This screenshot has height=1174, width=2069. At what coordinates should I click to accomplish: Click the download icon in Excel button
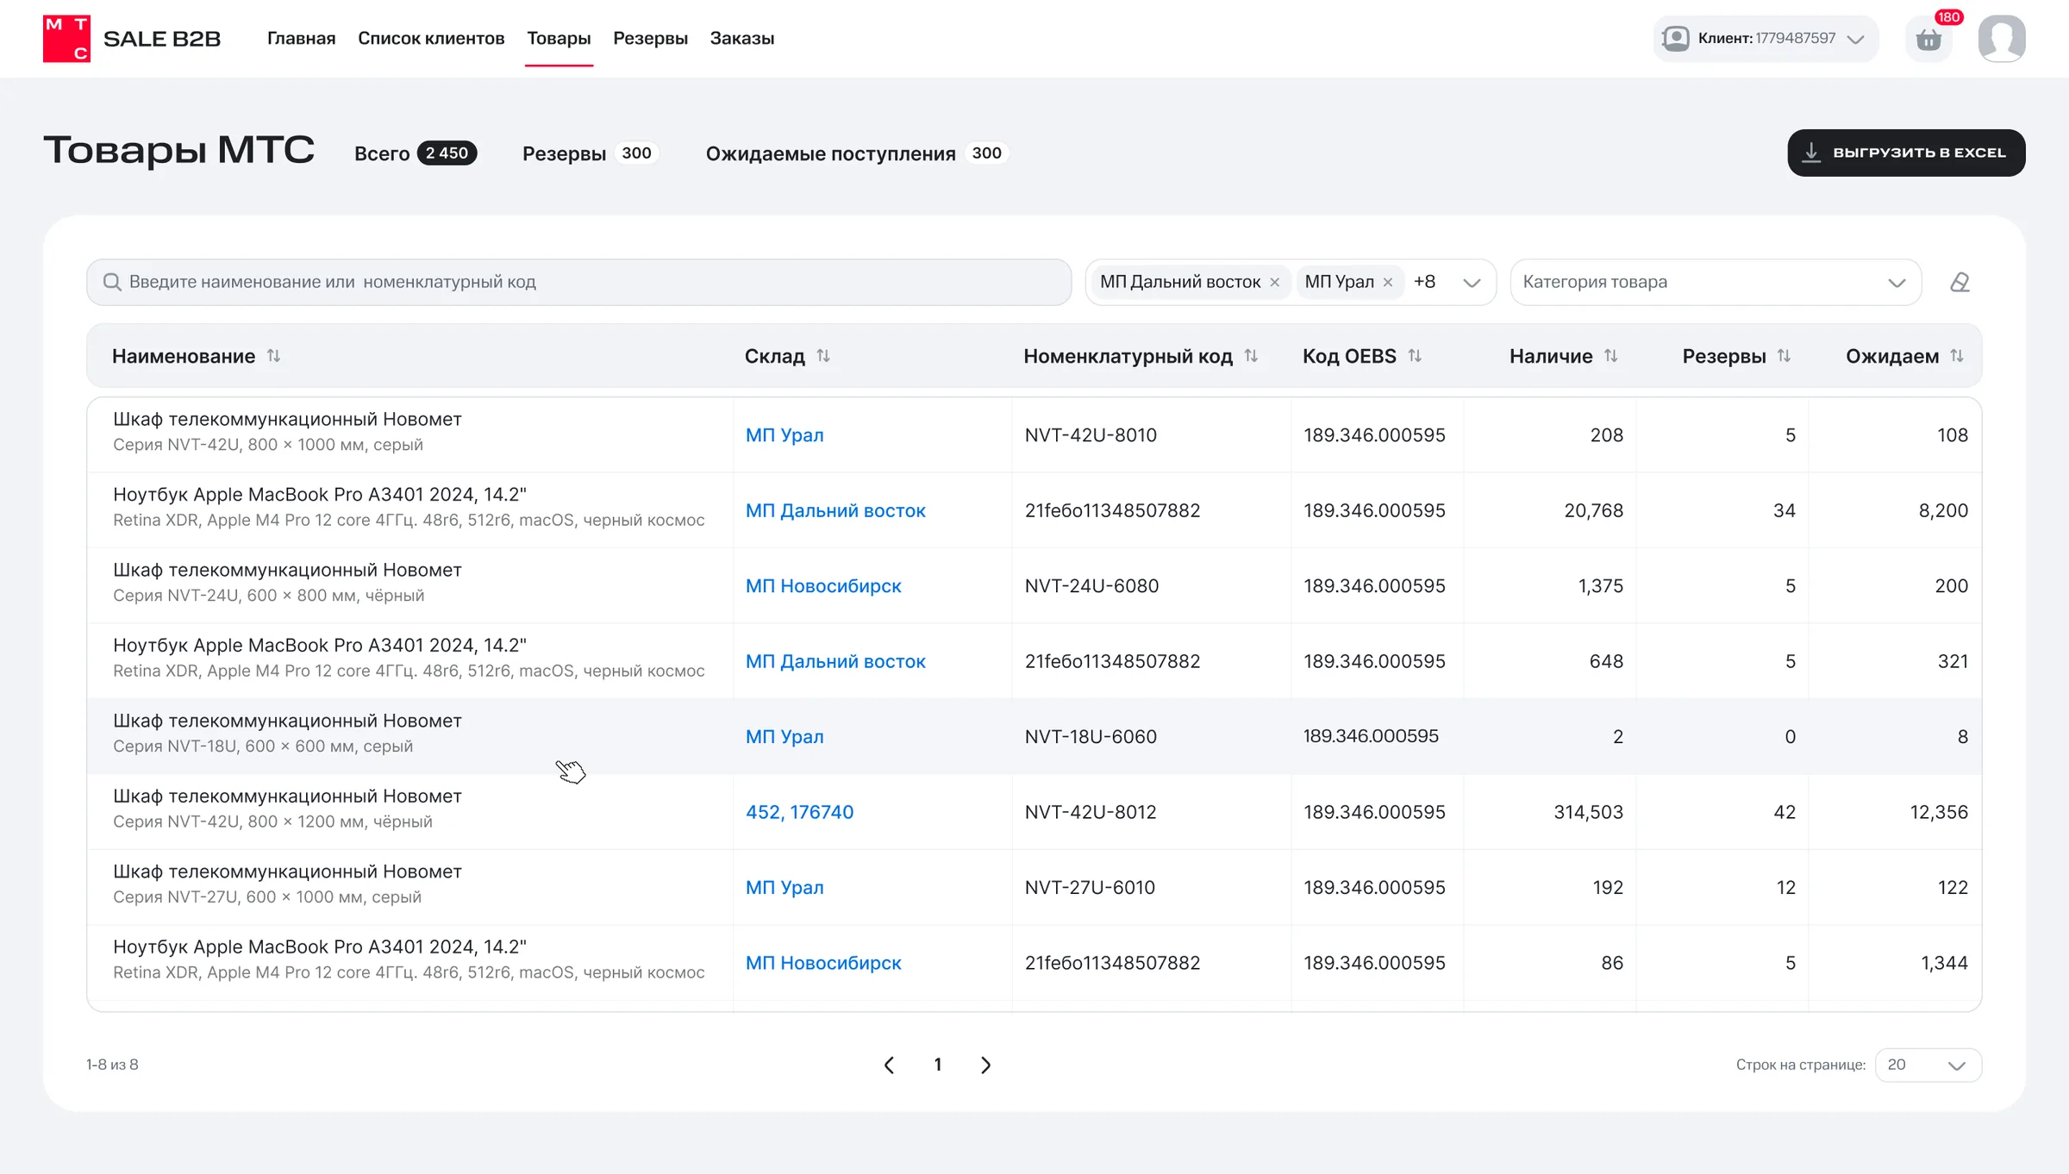[x=1811, y=153]
